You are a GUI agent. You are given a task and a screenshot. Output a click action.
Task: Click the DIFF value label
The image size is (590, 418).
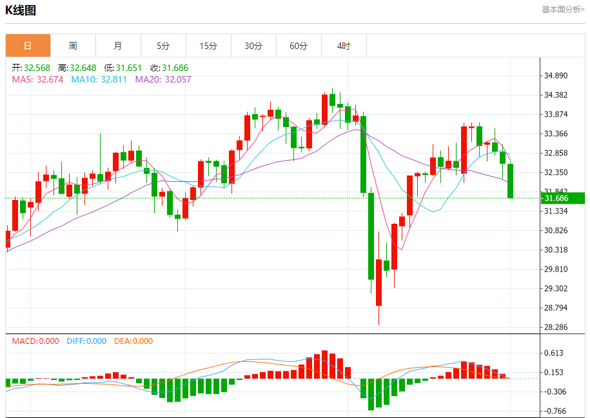[x=86, y=341]
